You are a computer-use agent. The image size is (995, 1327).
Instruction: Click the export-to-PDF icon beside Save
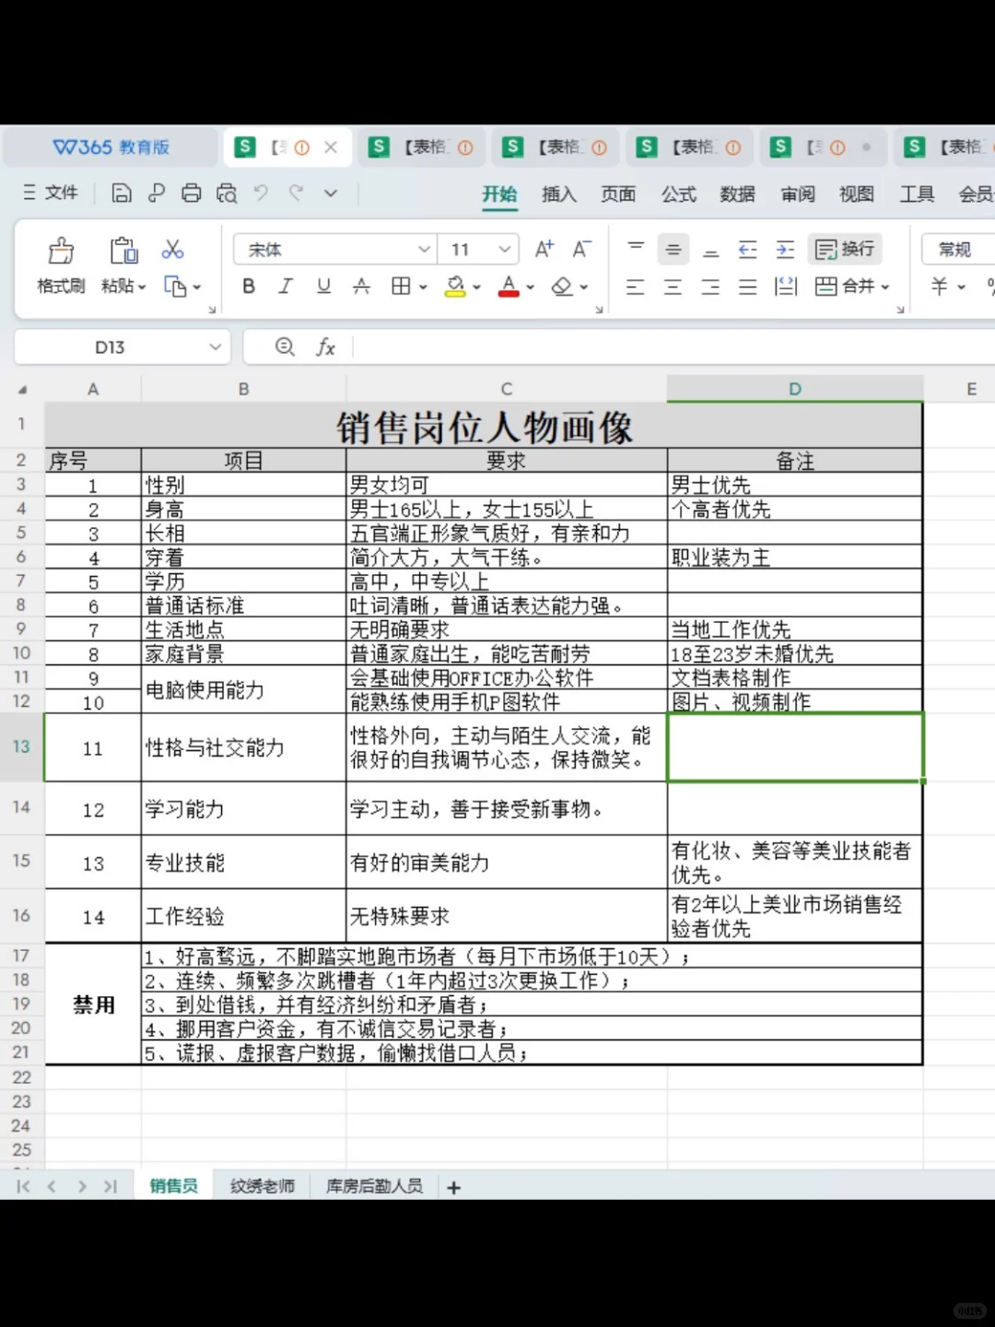157,193
